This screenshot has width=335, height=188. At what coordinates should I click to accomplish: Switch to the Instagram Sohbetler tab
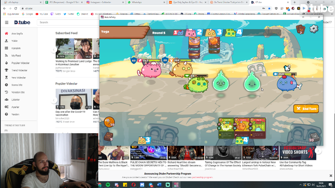[105, 2]
